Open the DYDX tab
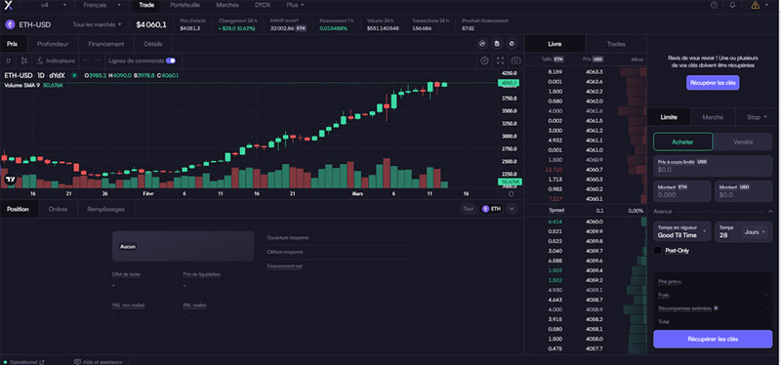 pos(263,5)
